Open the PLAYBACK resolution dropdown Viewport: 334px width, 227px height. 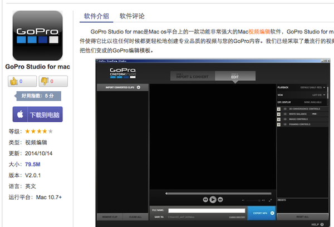[x=313, y=87]
